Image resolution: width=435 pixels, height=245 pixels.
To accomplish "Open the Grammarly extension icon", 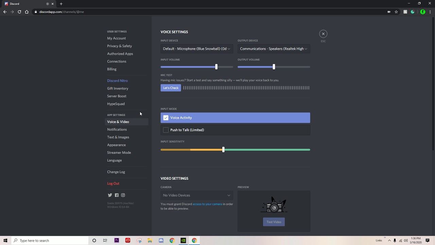I will [413, 12].
